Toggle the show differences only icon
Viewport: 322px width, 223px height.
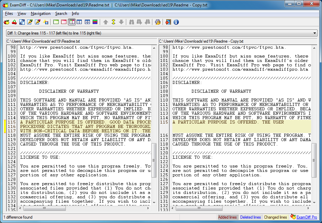pos(95,22)
